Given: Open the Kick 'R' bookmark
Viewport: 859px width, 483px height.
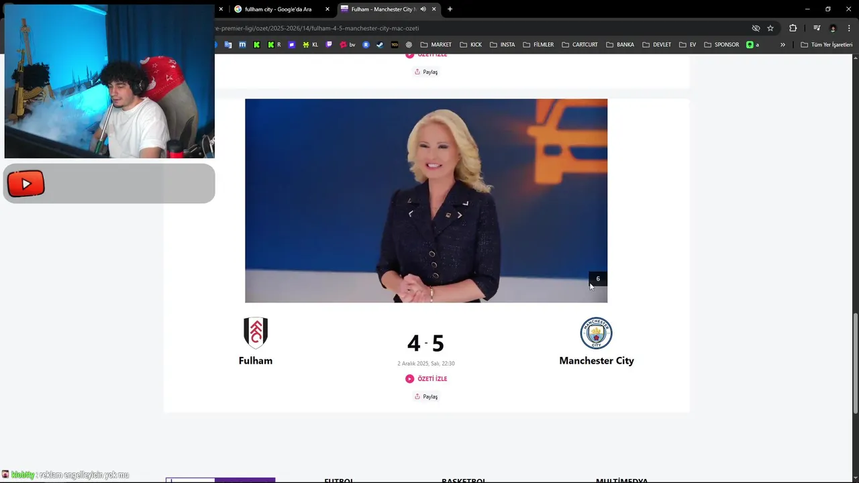Looking at the screenshot, I should pos(274,45).
